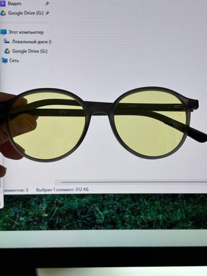Click the Выбран 1 элемент: 312 КБ status
The height and width of the screenshot is (276, 207).
click(62, 189)
